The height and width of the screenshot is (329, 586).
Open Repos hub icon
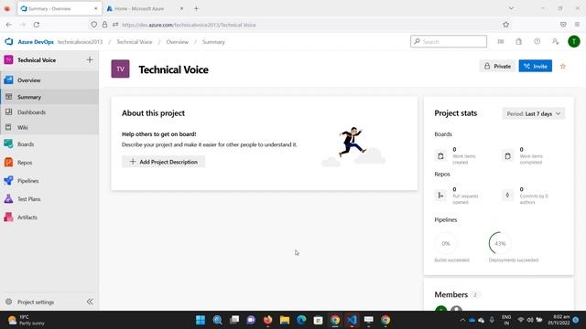8,163
